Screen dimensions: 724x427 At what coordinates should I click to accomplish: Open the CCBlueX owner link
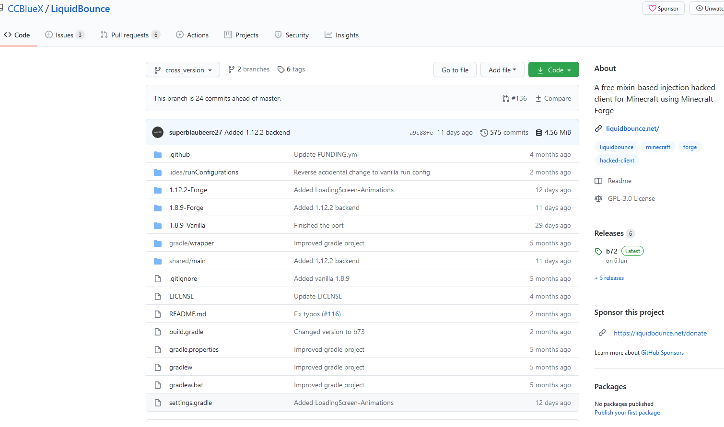(x=25, y=9)
